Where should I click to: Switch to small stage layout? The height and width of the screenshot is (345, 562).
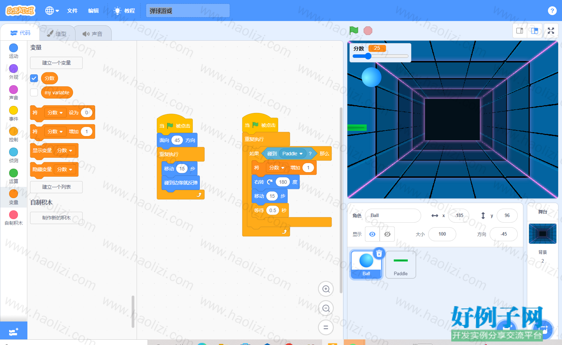[520, 31]
